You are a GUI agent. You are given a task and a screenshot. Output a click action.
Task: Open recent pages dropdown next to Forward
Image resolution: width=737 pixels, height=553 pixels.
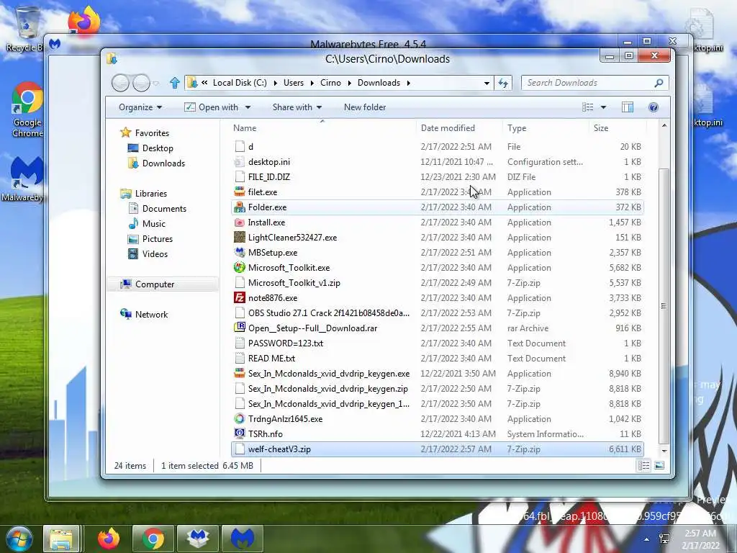[x=156, y=84]
